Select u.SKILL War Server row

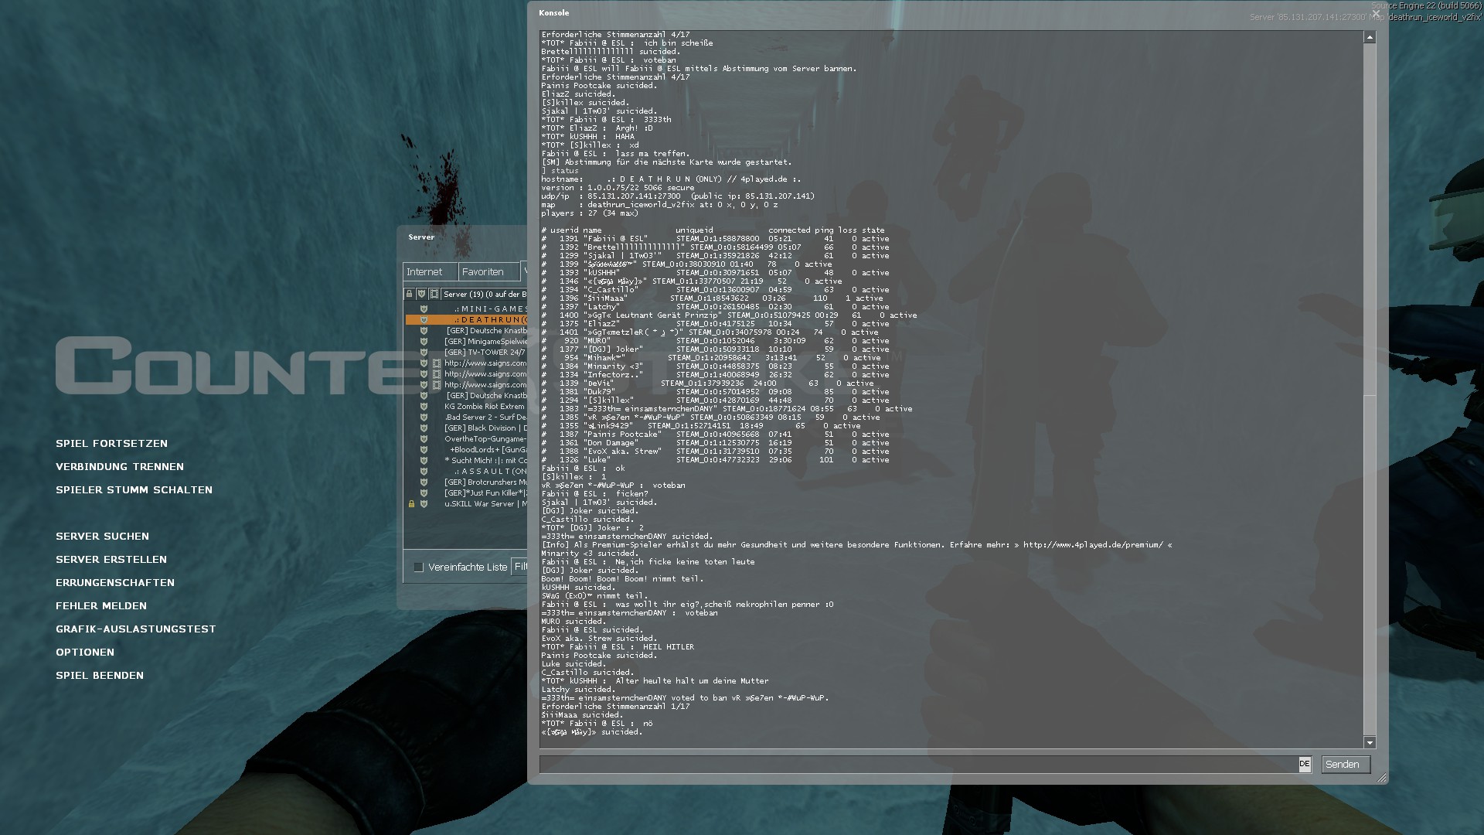(x=466, y=504)
